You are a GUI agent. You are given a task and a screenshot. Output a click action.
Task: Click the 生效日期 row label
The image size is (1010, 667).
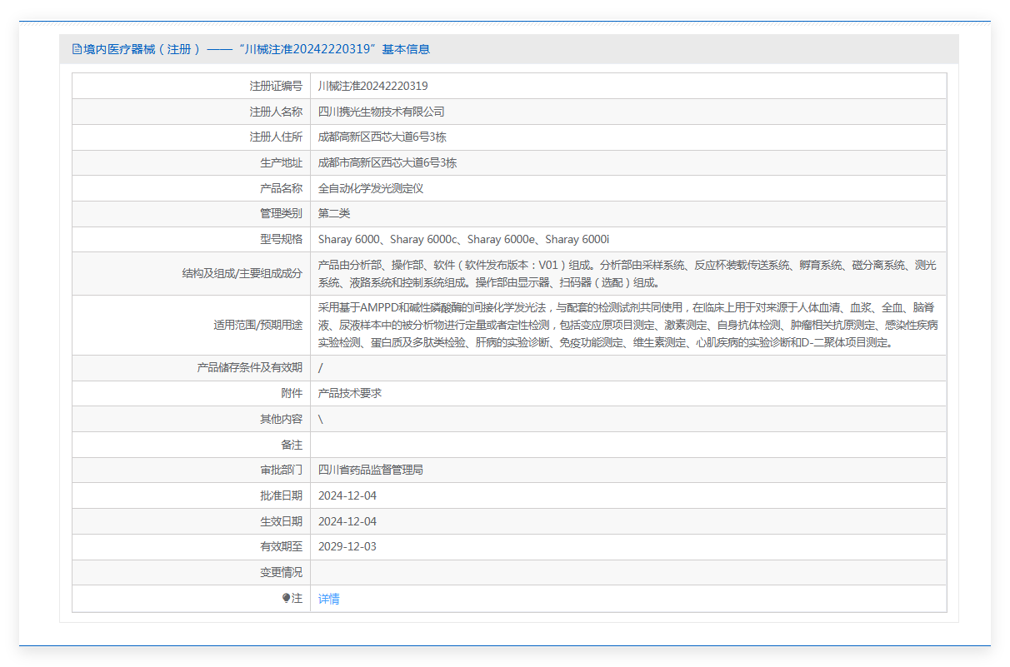[x=281, y=521]
